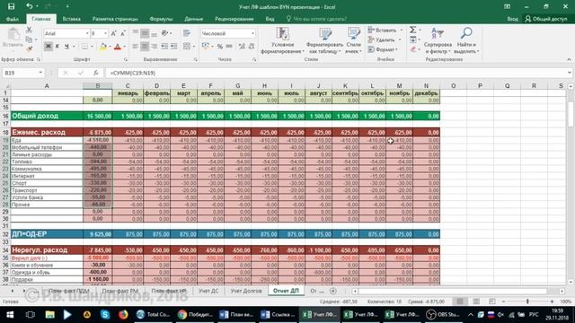Open the Fill down icon in Editing
This screenshot has width=575, height=323.
(x=413, y=39)
